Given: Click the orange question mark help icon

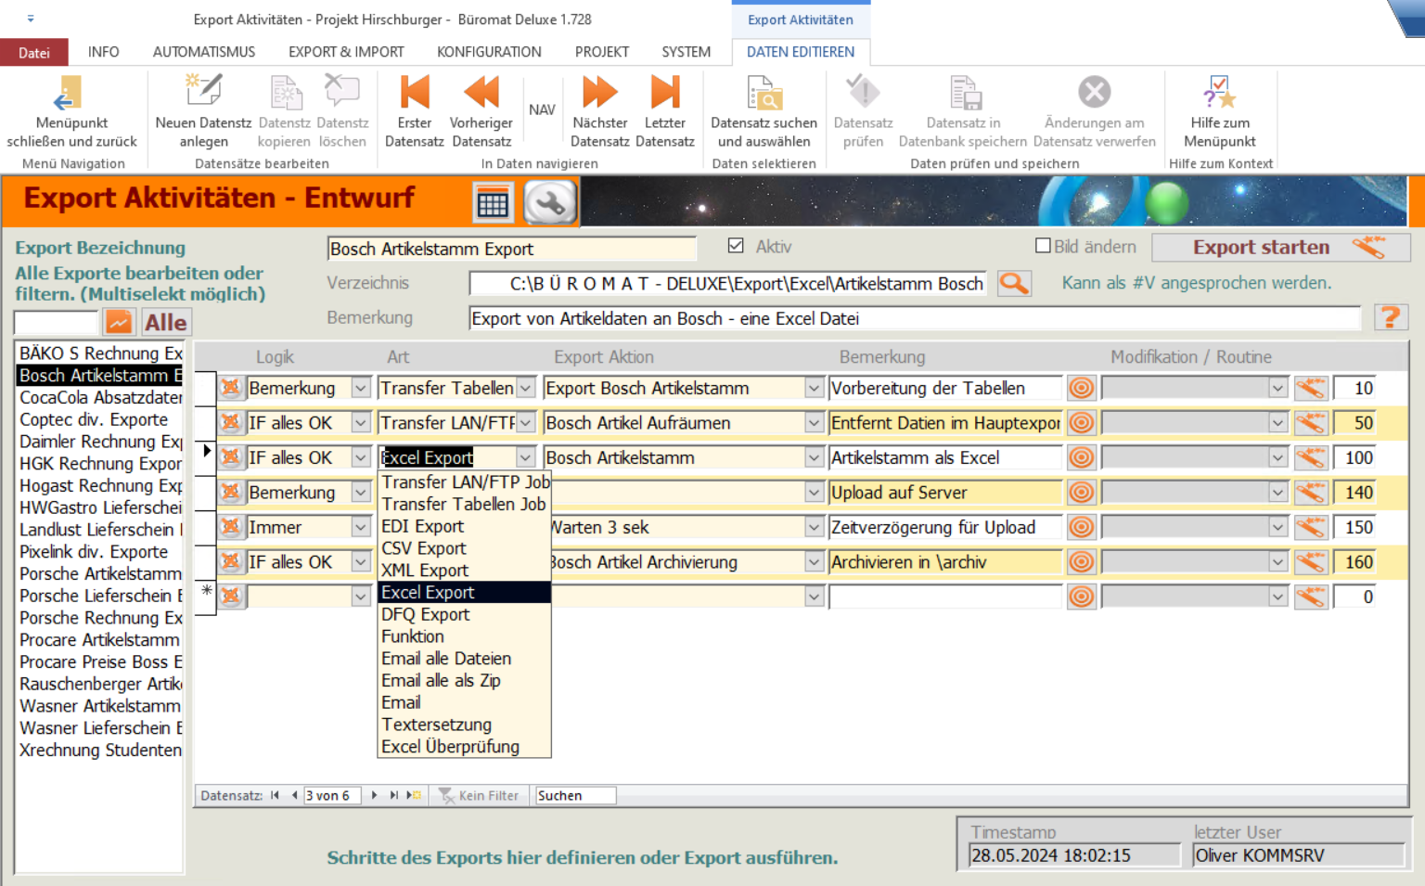Looking at the screenshot, I should point(1390,318).
